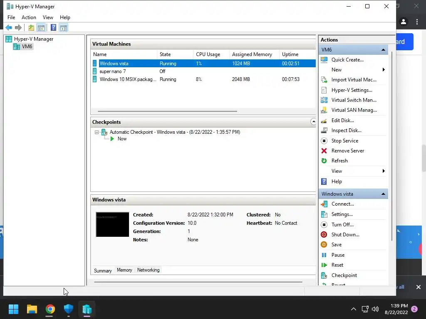
Task: Click the Import Virtual Machine icon
Action: 324,80
